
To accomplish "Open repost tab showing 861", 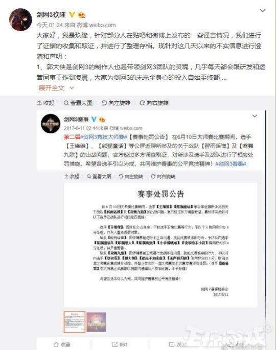I will (120, 345).
